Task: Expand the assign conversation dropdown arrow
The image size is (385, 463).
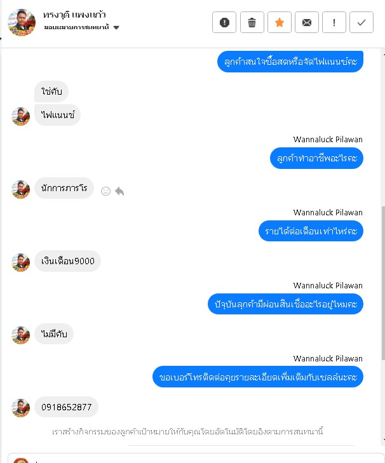Action: (x=116, y=28)
